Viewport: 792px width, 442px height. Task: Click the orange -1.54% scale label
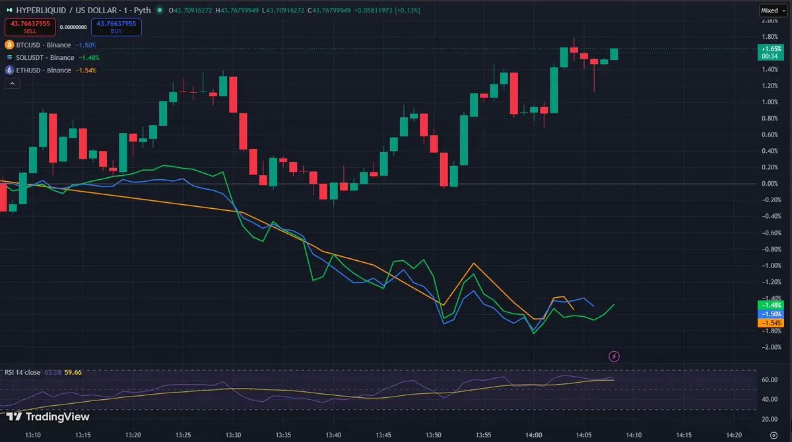tap(772, 323)
